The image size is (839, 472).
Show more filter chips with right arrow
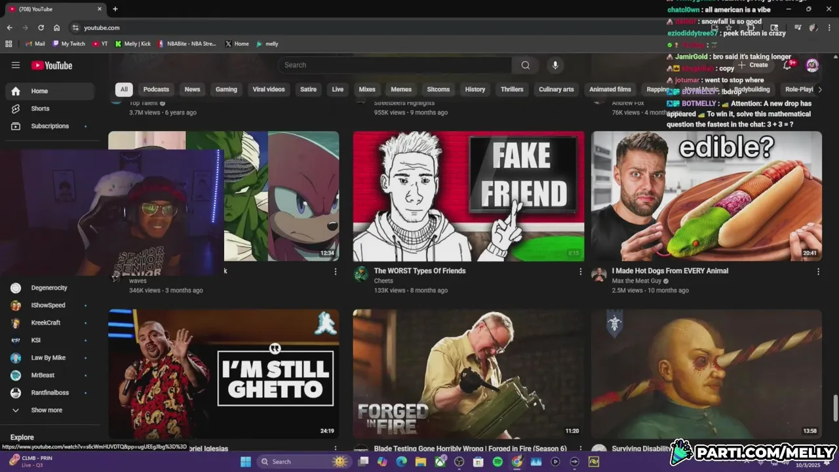click(819, 89)
